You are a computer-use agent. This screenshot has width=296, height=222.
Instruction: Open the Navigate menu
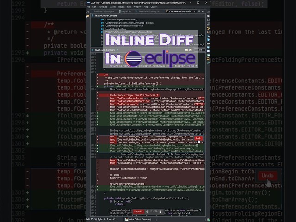pos(103,7)
